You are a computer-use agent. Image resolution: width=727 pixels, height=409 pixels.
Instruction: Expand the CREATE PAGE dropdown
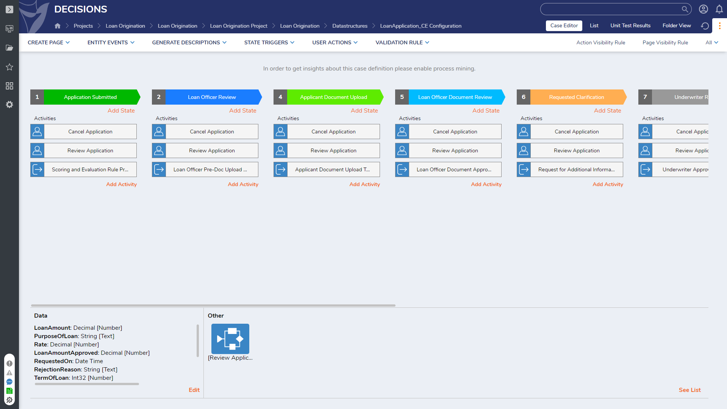(x=48, y=42)
